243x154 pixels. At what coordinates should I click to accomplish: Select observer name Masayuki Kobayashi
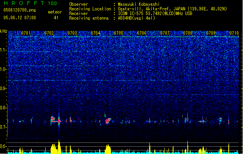point(139,4)
